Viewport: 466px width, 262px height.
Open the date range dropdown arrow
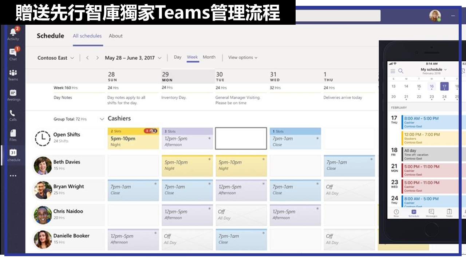pos(160,58)
